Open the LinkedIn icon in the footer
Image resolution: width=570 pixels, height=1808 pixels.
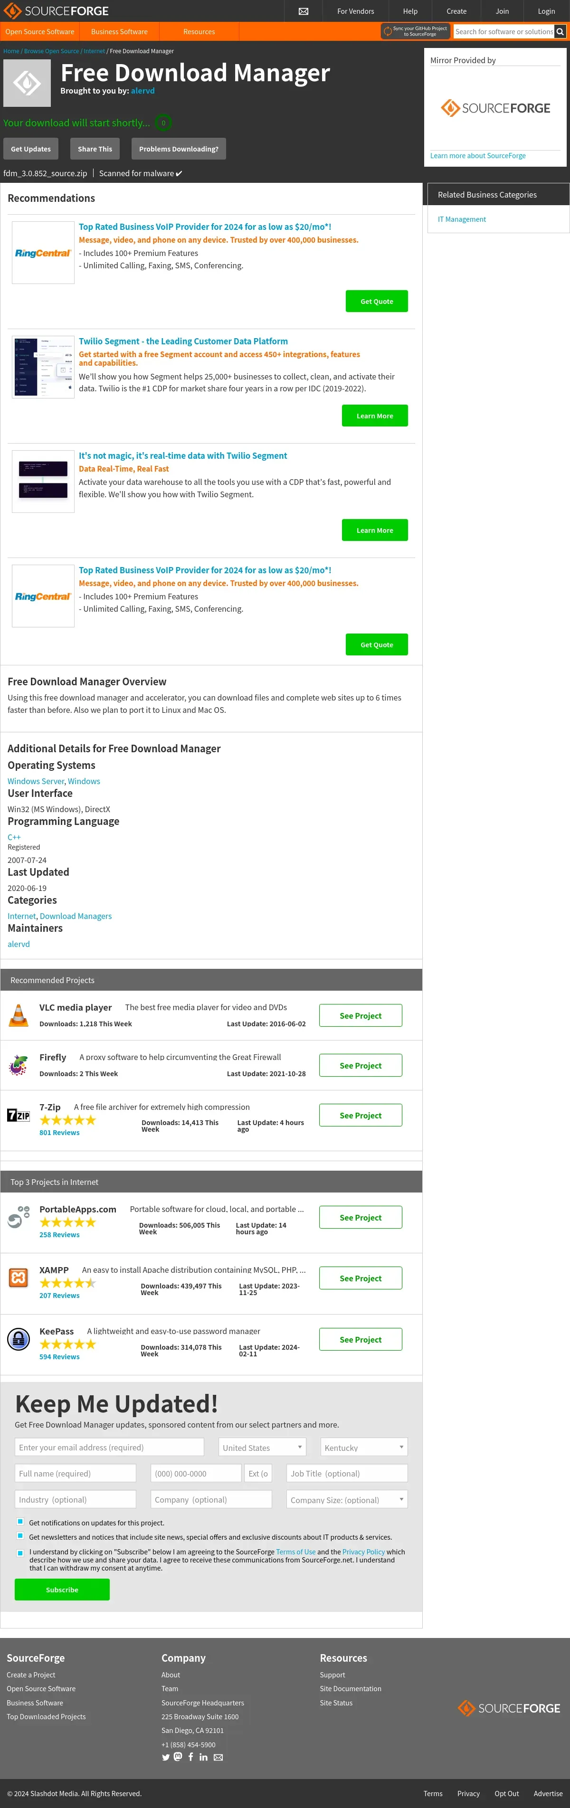(204, 1757)
